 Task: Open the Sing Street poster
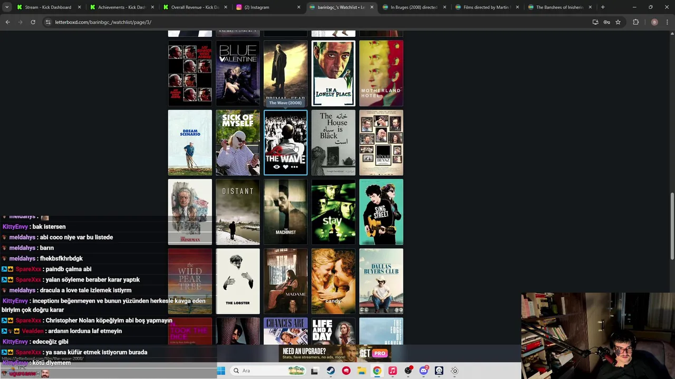coord(381,212)
